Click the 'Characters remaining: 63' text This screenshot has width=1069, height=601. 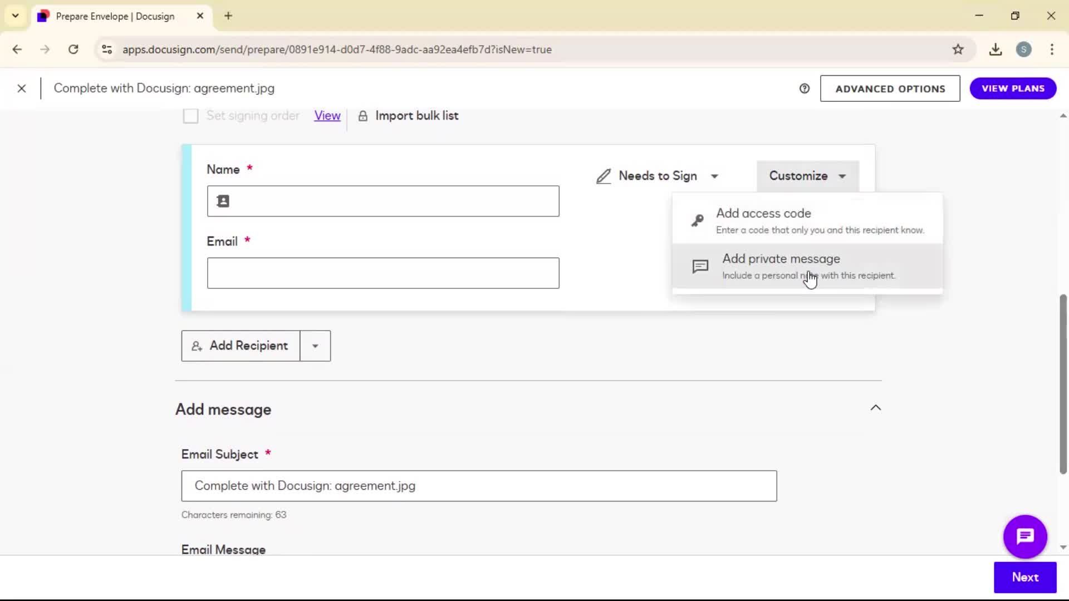[234, 515]
